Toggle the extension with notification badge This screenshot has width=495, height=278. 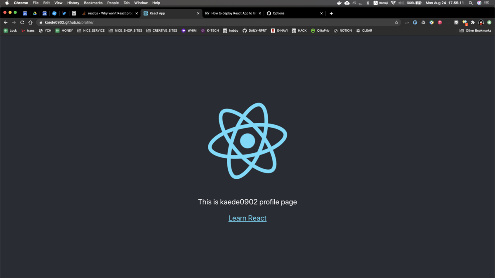[x=464, y=23]
